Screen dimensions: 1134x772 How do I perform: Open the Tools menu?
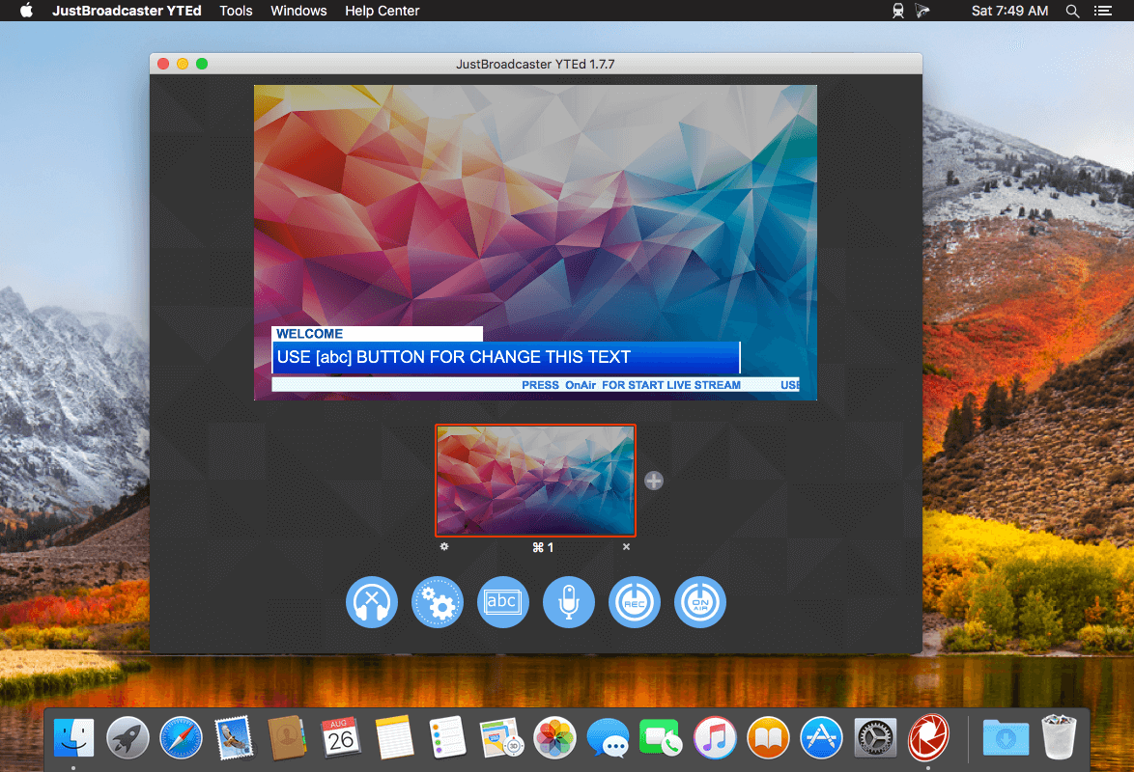coord(236,11)
